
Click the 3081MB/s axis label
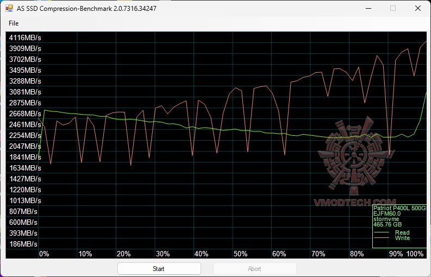pyautogui.click(x=25, y=92)
